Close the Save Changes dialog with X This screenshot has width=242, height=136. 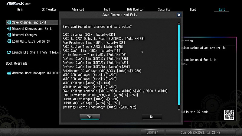(x=179, y=15)
